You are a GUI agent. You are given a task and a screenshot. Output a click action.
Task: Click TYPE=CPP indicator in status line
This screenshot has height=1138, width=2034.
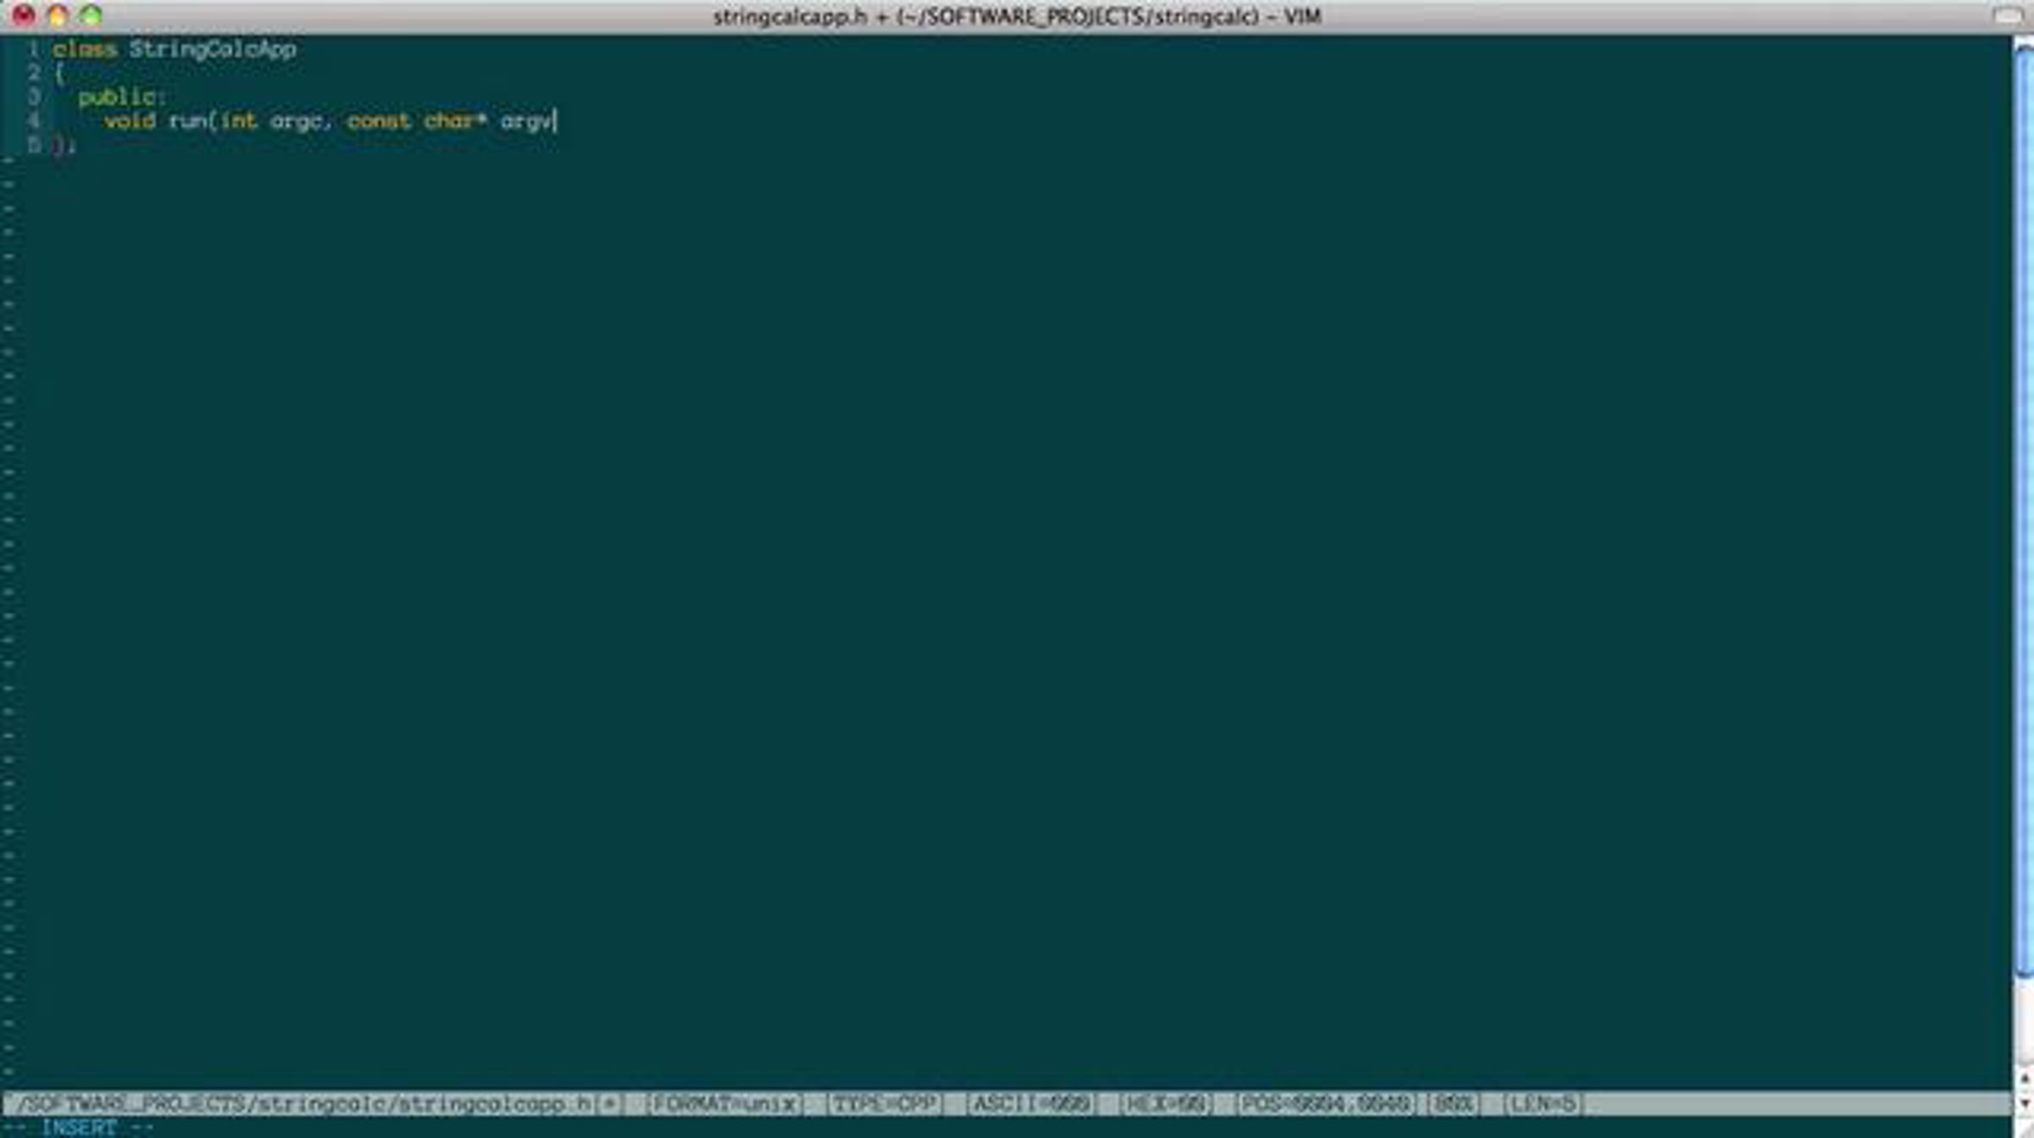coord(884,1104)
